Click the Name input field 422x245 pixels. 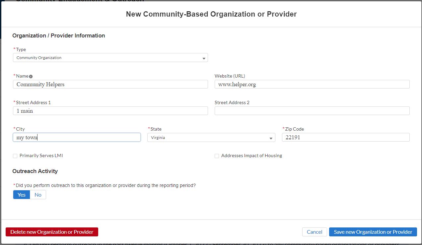coord(110,84)
